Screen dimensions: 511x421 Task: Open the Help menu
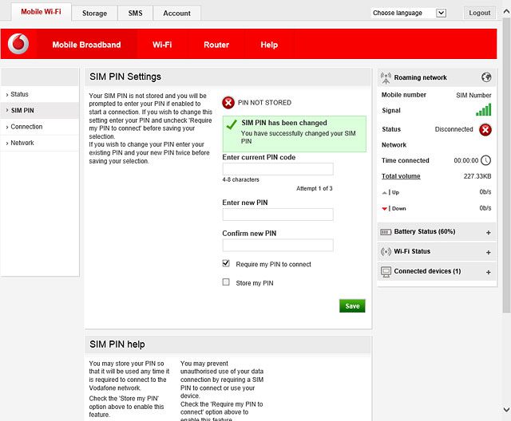[x=269, y=45]
